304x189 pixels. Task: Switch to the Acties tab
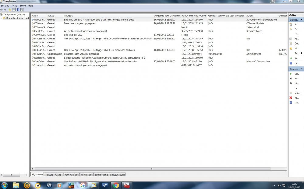pos(58,175)
